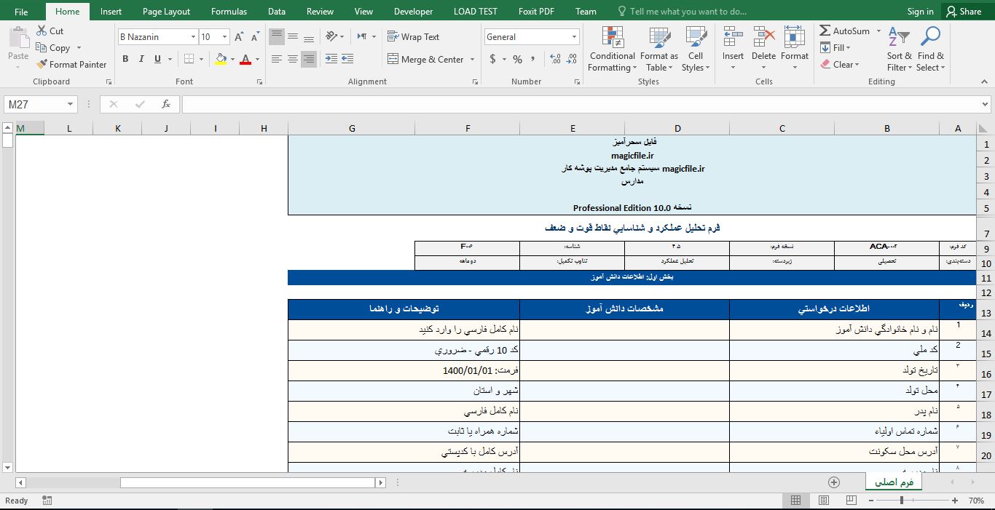The width and height of the screenshot is (995, 510).
Task: Toggle bold formatting
Action: tap(125, 58)
